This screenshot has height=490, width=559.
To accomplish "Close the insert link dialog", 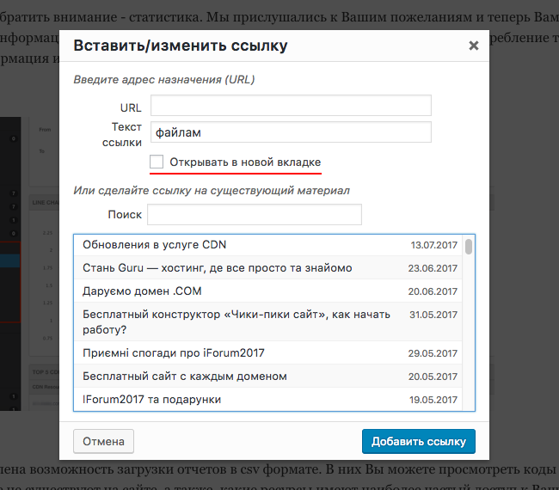I will click(x=473, y=46).
